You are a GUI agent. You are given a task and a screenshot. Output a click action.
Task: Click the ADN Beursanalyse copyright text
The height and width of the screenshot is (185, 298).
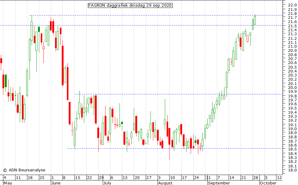[24, 170]
